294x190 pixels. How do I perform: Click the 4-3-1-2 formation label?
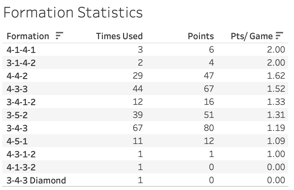(21, 154)
